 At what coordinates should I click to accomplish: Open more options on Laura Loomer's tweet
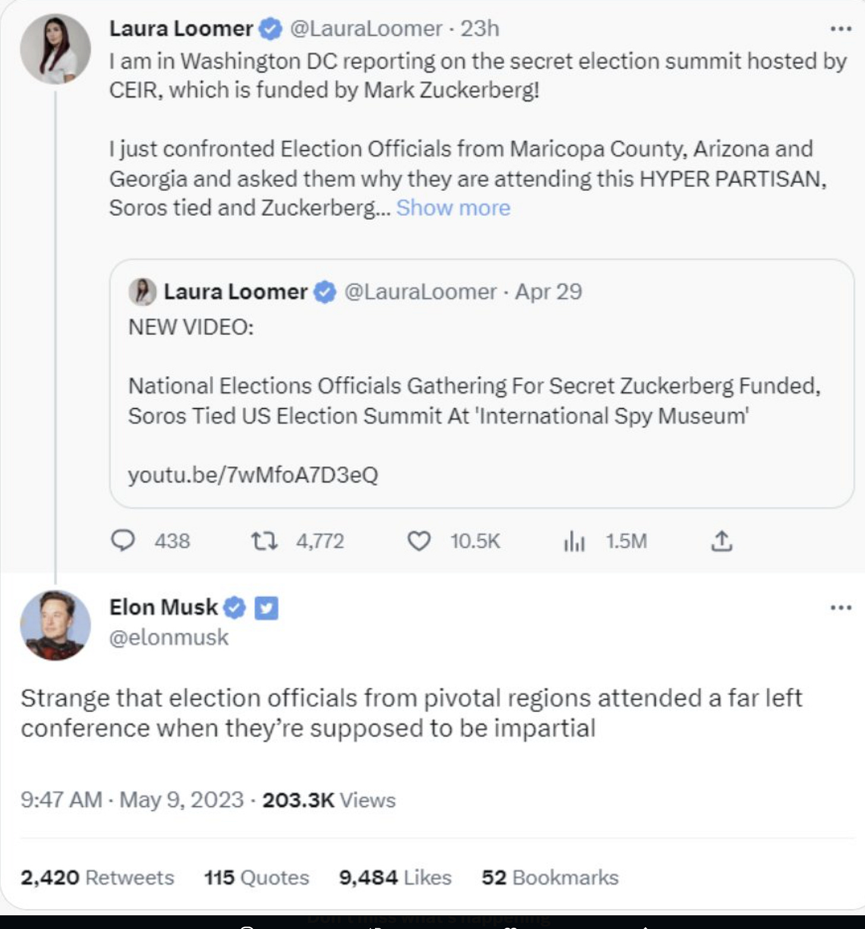tap(841, 29)
